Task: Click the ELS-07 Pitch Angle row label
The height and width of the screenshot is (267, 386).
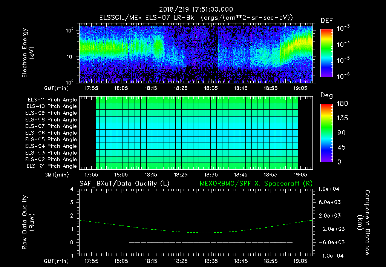Action: pos(51,126)
